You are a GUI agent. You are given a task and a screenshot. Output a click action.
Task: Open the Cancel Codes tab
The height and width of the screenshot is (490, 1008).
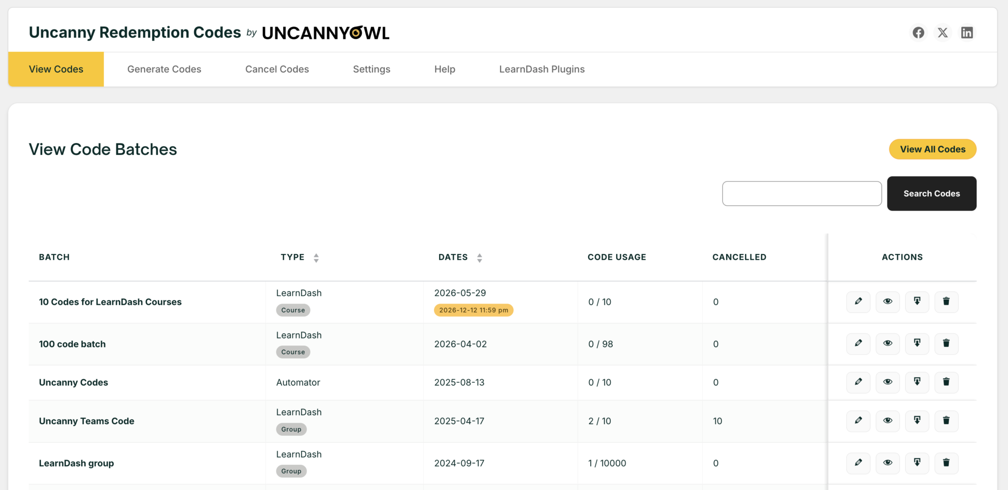[x=277, y=69]
